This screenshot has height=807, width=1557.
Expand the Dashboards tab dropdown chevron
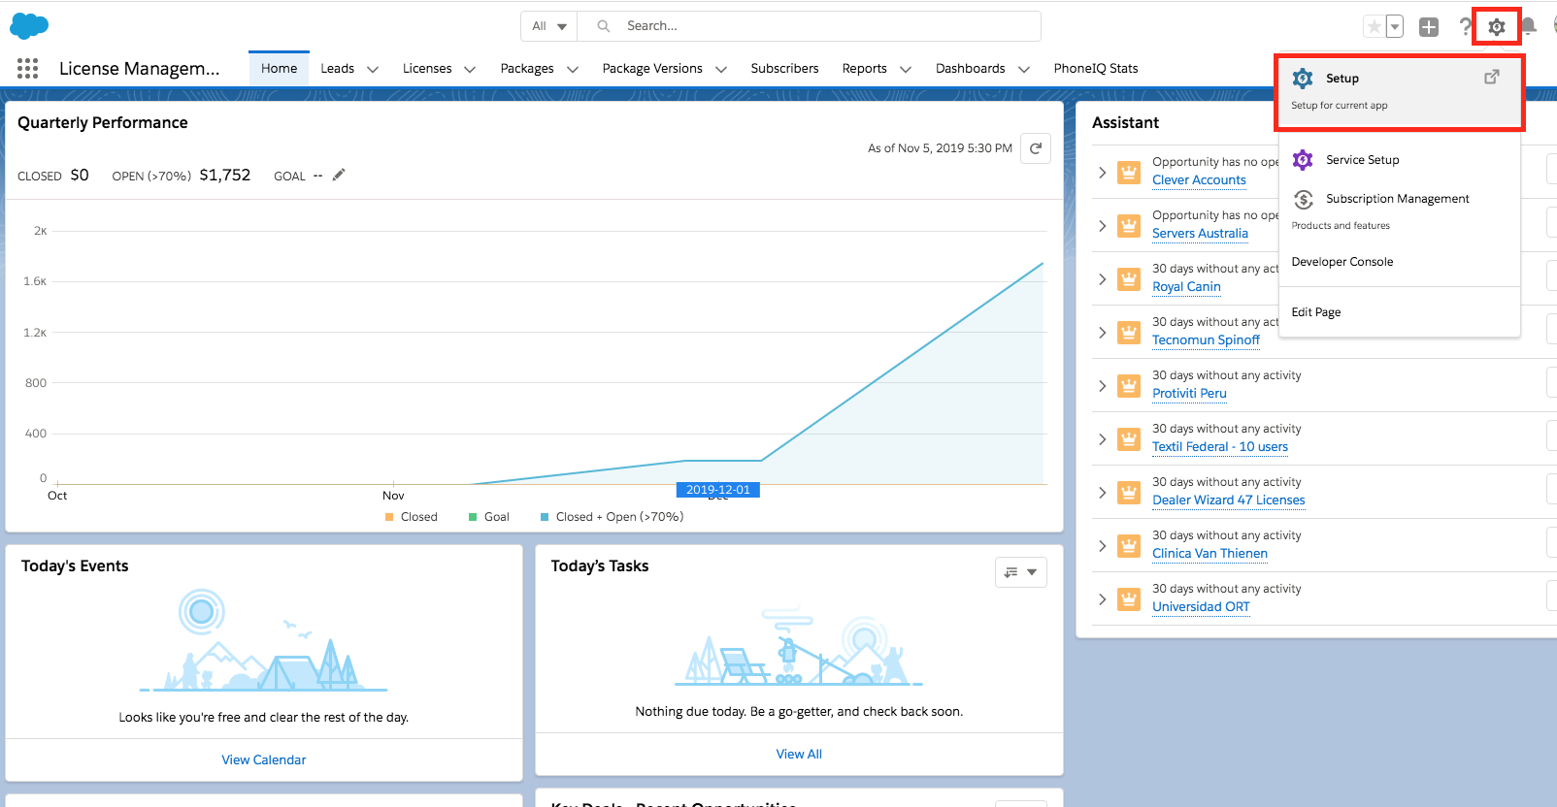click(x=1024, y=69)
